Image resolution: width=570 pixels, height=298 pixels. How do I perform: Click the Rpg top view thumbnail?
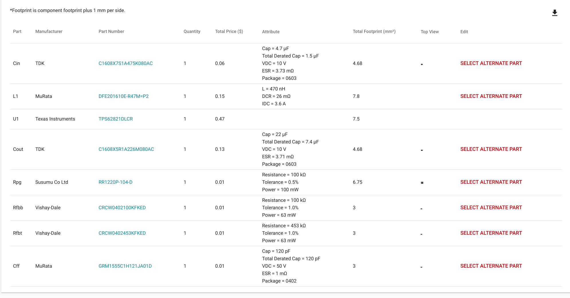[x=422, y=183]
